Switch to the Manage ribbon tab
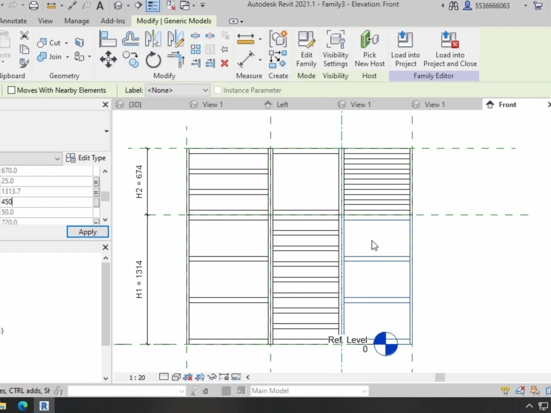551x413 pixels. click(x=77, y=20)
